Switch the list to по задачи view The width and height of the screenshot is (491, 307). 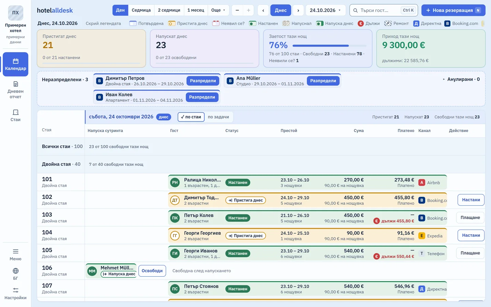click(x=218, y=117)
